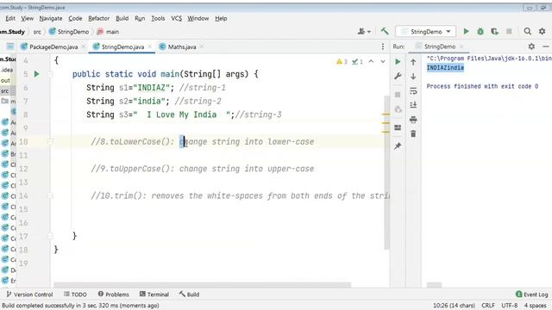This screenshot has height=310, width=552.
Task: Run with coverage icon in toolbar
Action: 494,32
